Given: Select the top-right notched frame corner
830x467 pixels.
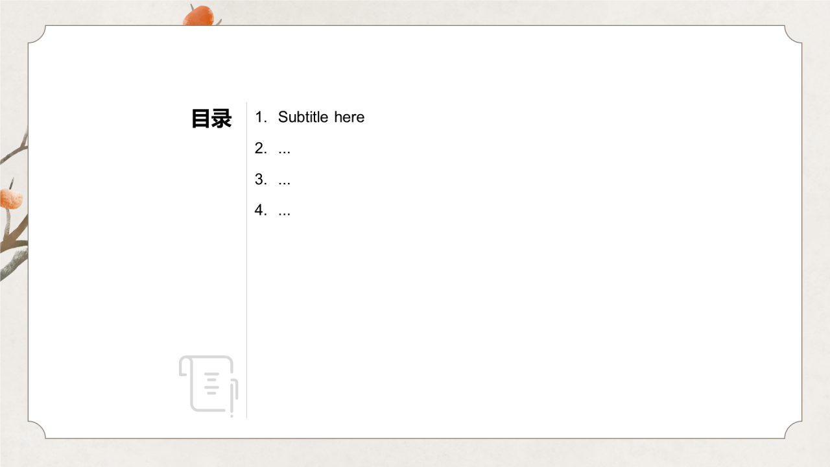Looking at the screenshot, I should coord(792,35).
